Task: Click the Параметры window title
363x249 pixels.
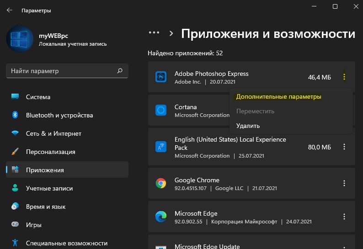Action: (36, 11)
